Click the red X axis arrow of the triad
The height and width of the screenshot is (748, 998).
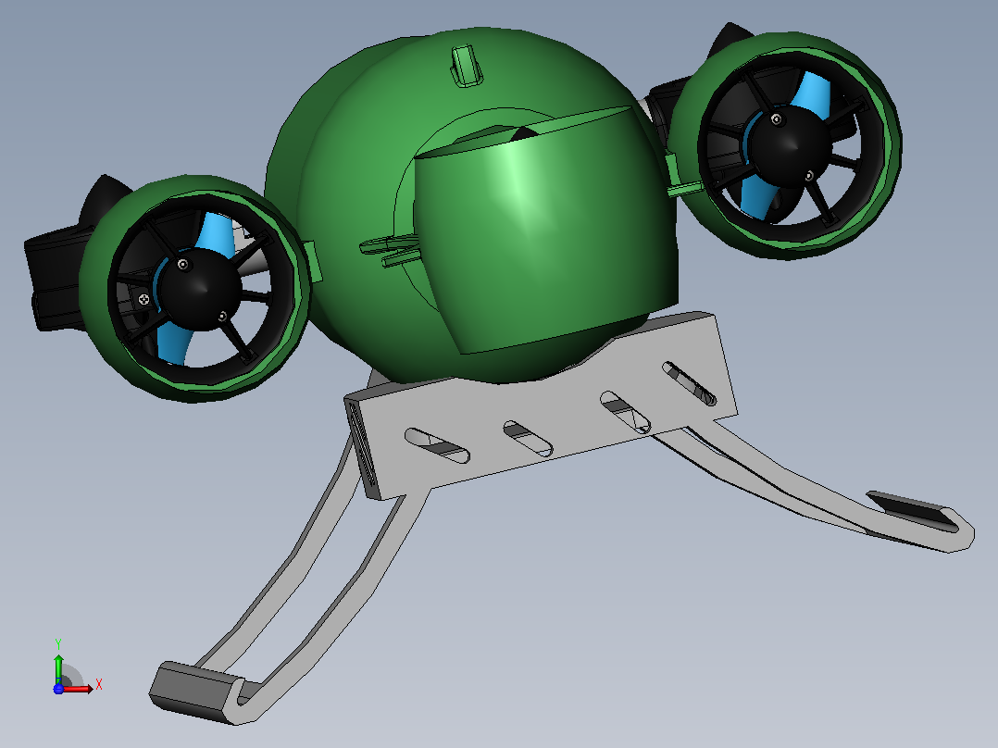[x=78, y=689]
